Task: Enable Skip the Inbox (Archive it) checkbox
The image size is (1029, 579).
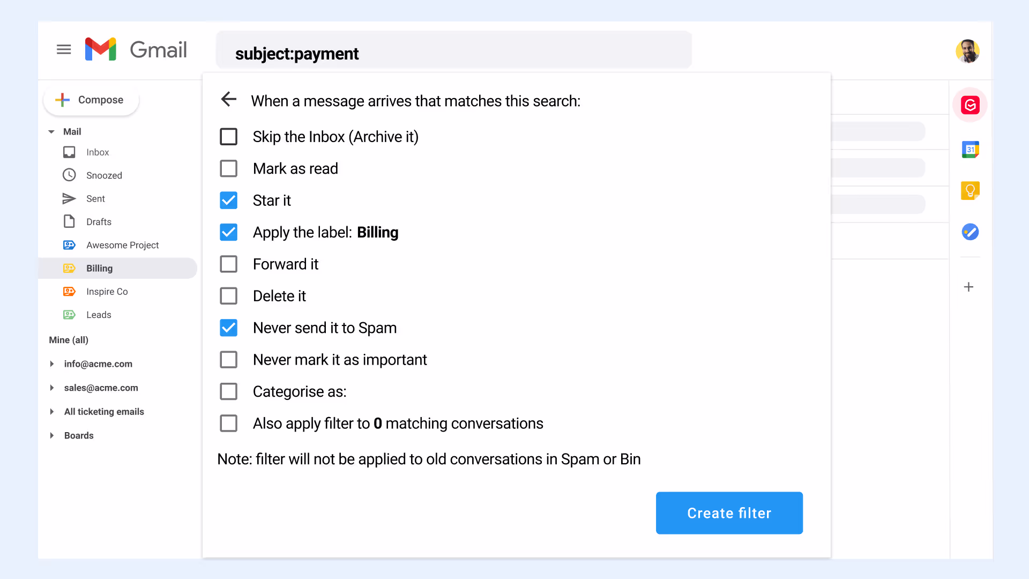Action: [229, 137]
